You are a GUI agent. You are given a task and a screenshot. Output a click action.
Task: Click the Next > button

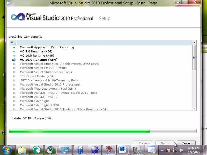tap(165, 143)
